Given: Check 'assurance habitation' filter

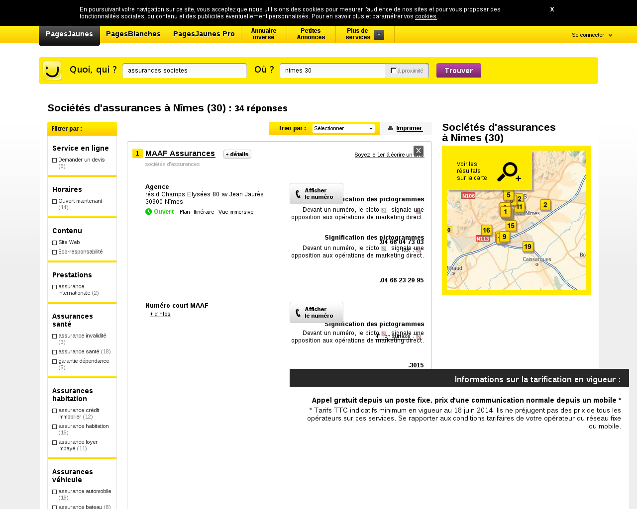Looking at the screenshot, I should [55, 426].
